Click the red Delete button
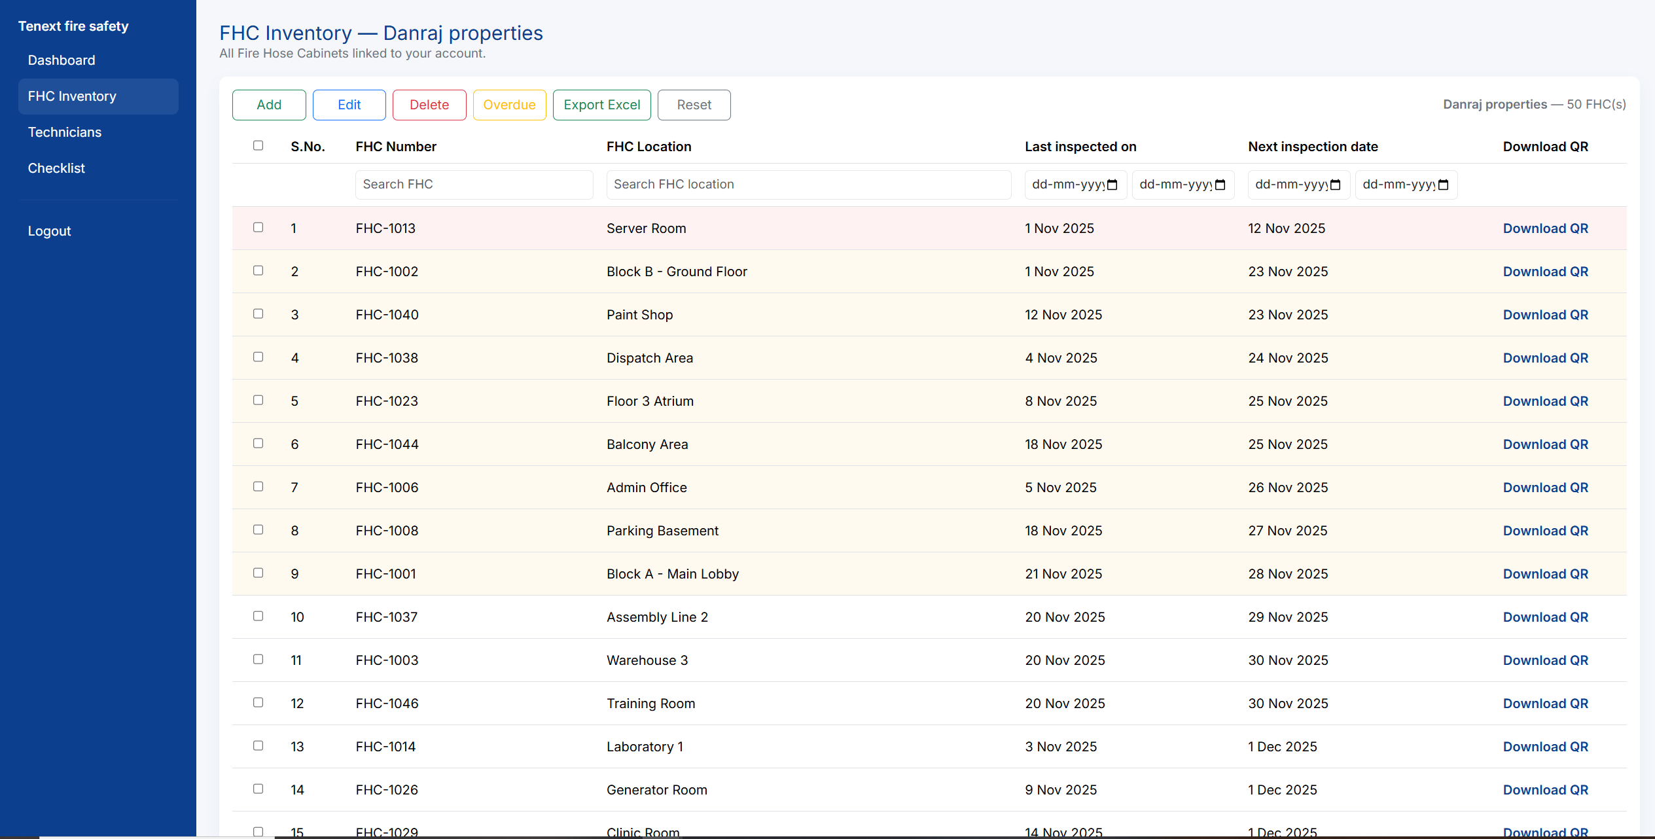The height and width of the screenshot is (839, 1655). (429, 105)
